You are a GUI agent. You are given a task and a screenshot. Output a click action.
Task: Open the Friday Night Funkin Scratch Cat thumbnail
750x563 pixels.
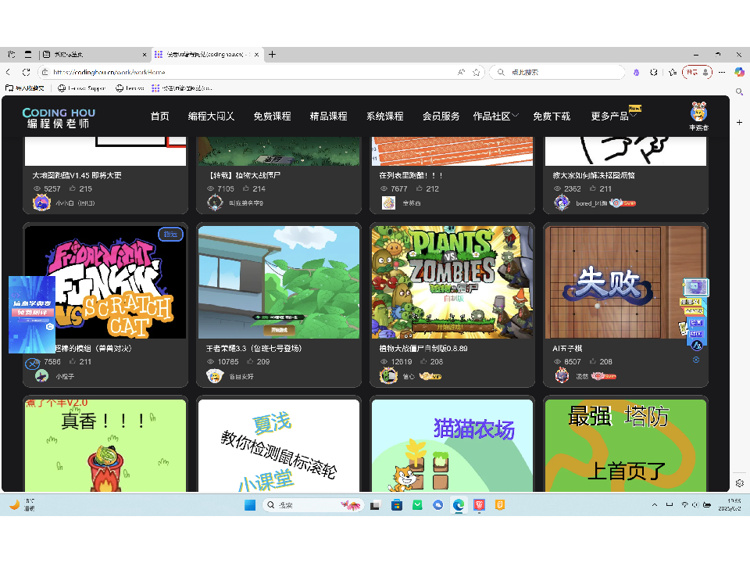tap(105, 282)
